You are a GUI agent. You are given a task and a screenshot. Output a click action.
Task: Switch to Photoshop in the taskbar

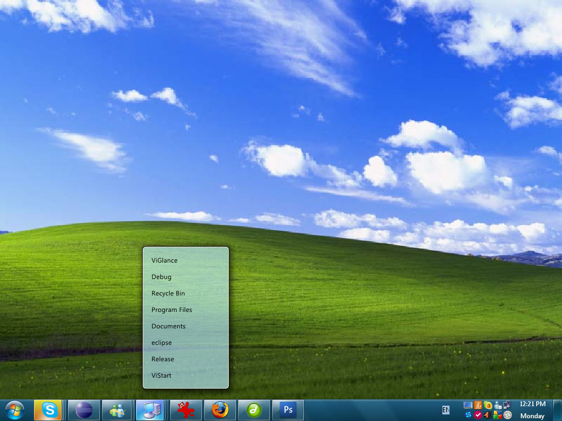click(x=288, y=409)
